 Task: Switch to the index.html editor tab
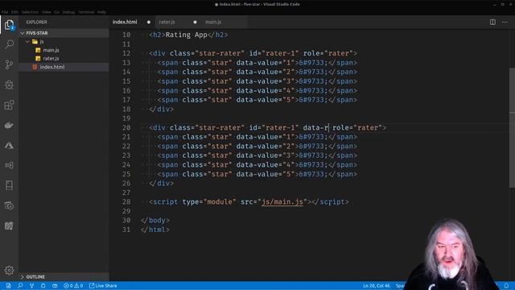(x=125, y=22)
